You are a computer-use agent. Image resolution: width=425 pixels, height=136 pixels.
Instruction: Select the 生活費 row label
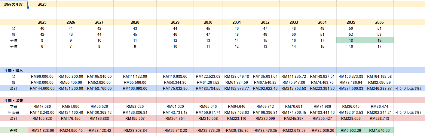coord(14,112)
